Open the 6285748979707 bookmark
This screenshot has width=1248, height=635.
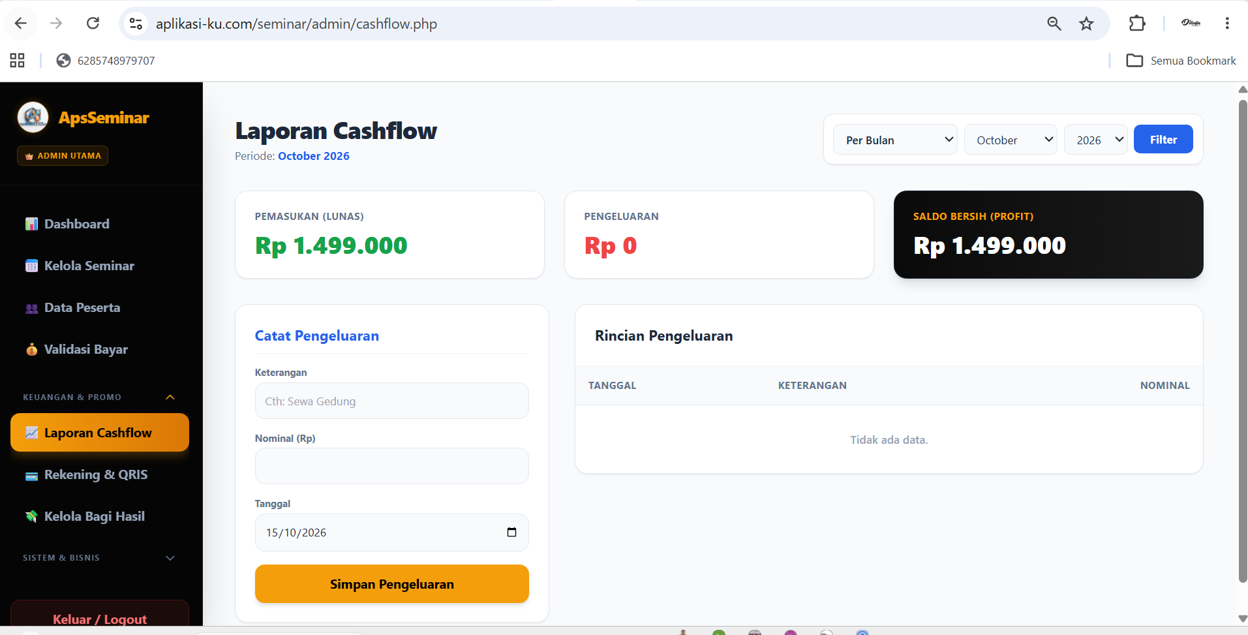(x=106, y=61)
